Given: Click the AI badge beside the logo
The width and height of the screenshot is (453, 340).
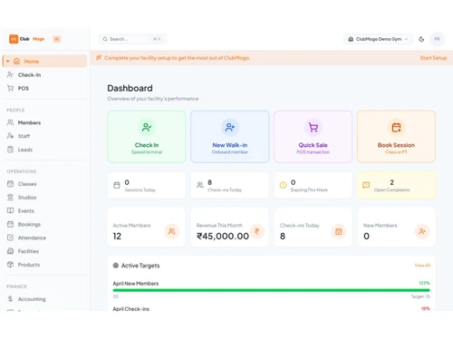Looking at the screenshot, I should (x=56, y=39).
